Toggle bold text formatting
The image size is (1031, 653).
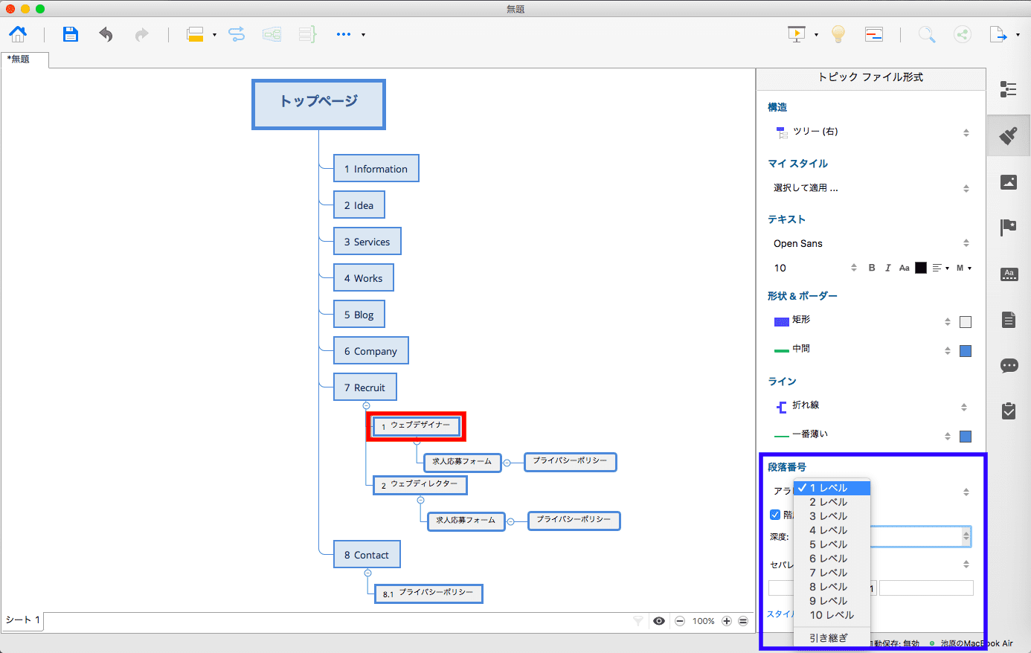click(x=872, y=268)
